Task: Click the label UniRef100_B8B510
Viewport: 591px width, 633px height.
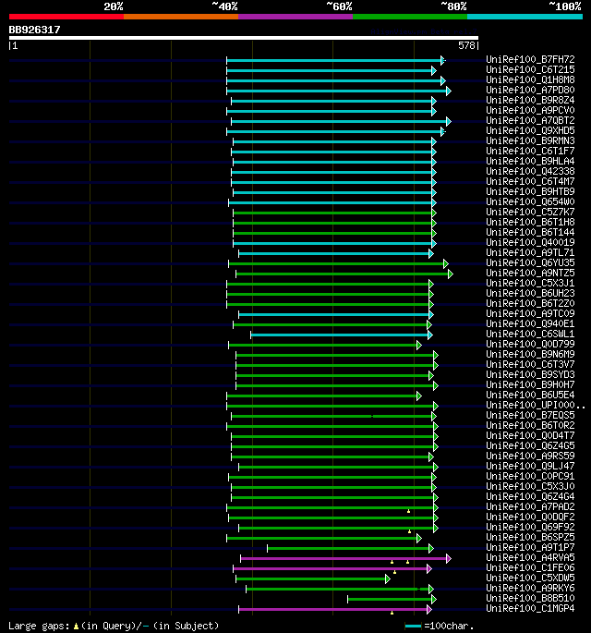Action: (x=530, y=598)
